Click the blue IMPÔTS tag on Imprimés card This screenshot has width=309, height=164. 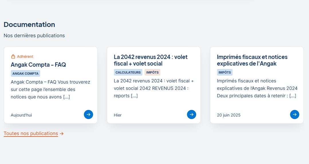coord(225,72)
